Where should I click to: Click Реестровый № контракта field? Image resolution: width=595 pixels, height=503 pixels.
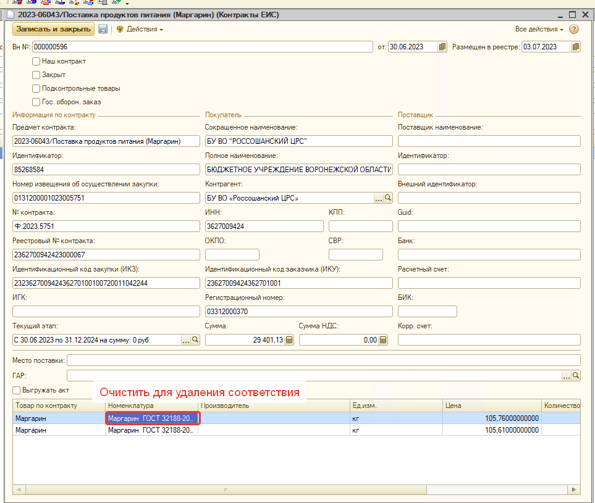point(106,255)
